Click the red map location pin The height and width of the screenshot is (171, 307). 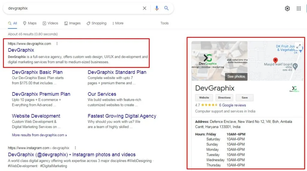275,60
